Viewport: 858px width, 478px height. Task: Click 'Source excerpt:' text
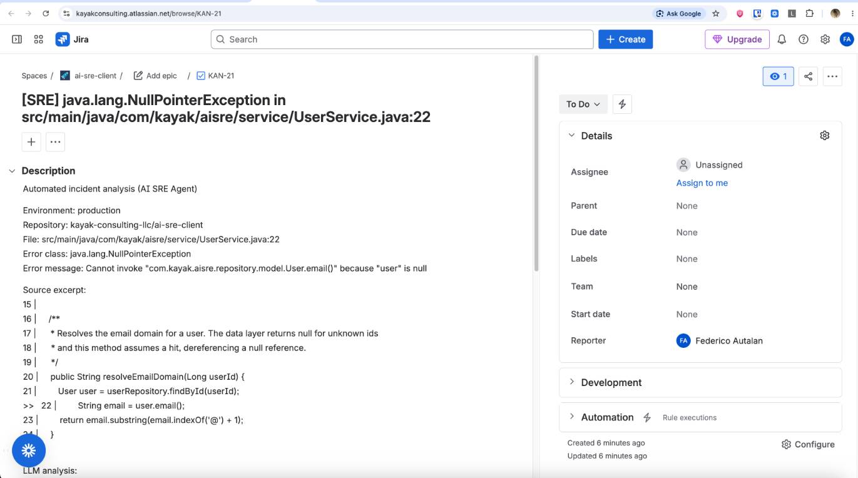tap(54, 290)
